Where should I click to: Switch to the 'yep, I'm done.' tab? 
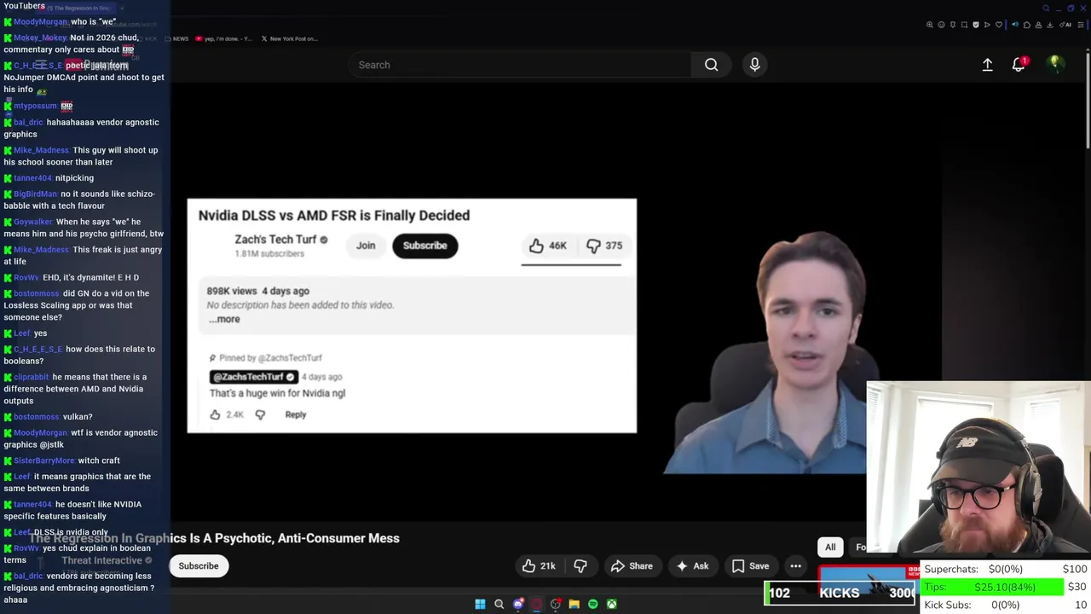tap(223, 38)
